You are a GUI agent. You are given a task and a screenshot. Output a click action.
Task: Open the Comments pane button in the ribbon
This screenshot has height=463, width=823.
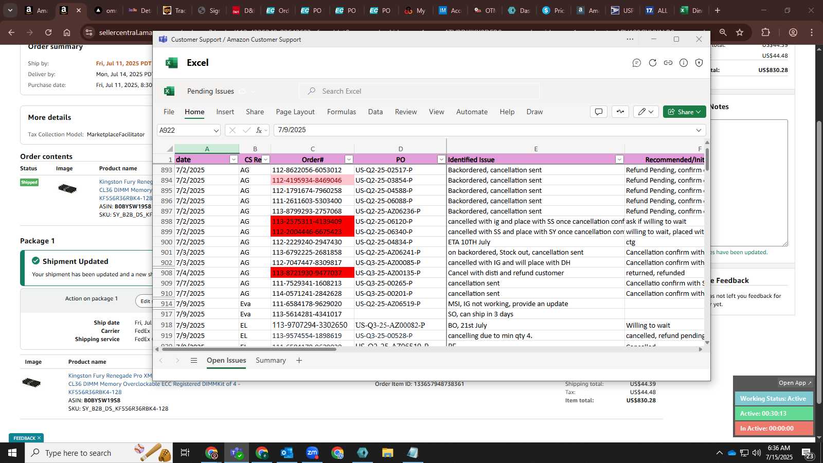pyautogui.click(x=599, y=112)
